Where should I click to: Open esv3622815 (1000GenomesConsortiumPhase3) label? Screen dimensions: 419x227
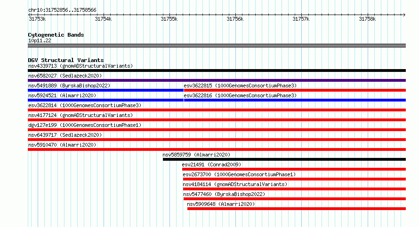point(240,86)
